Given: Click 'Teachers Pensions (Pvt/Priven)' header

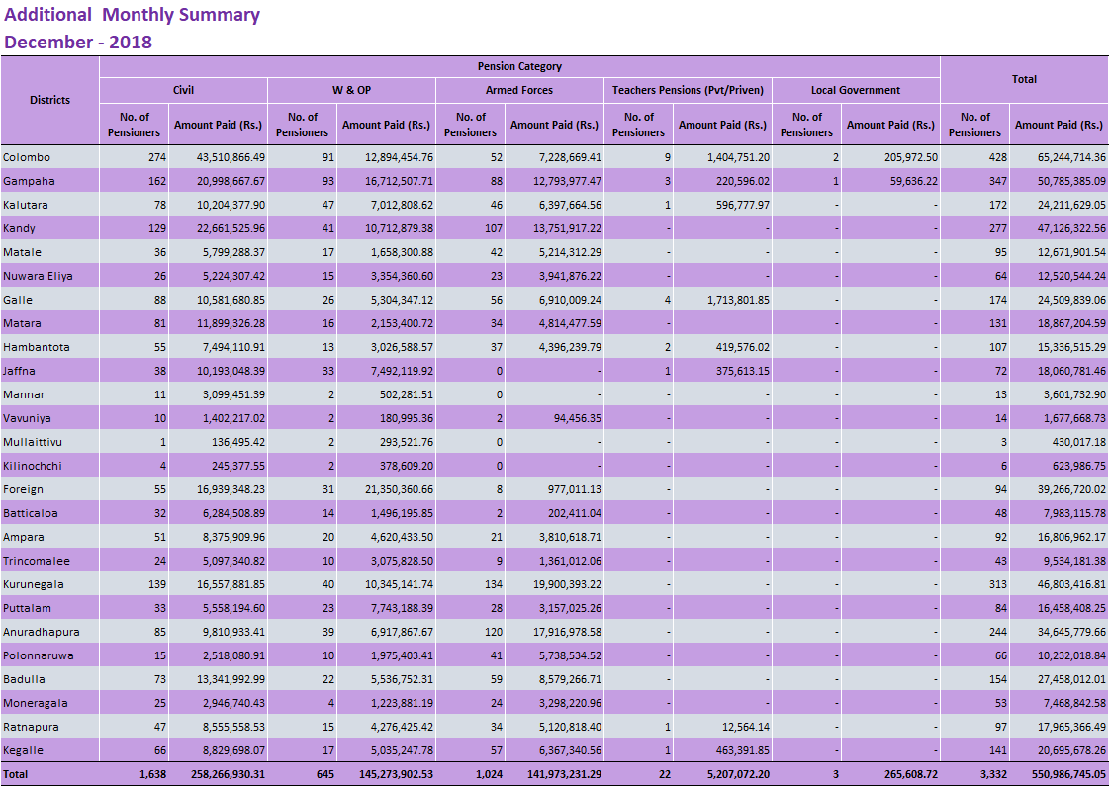Looking at the screenshot, I should [688, 90].
